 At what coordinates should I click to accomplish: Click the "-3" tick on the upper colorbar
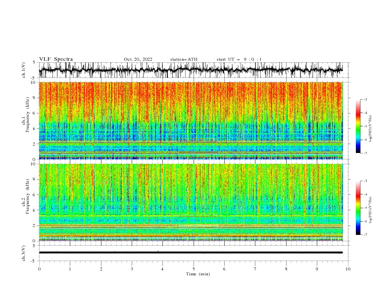pyautogui.click(x=365, y=99)
